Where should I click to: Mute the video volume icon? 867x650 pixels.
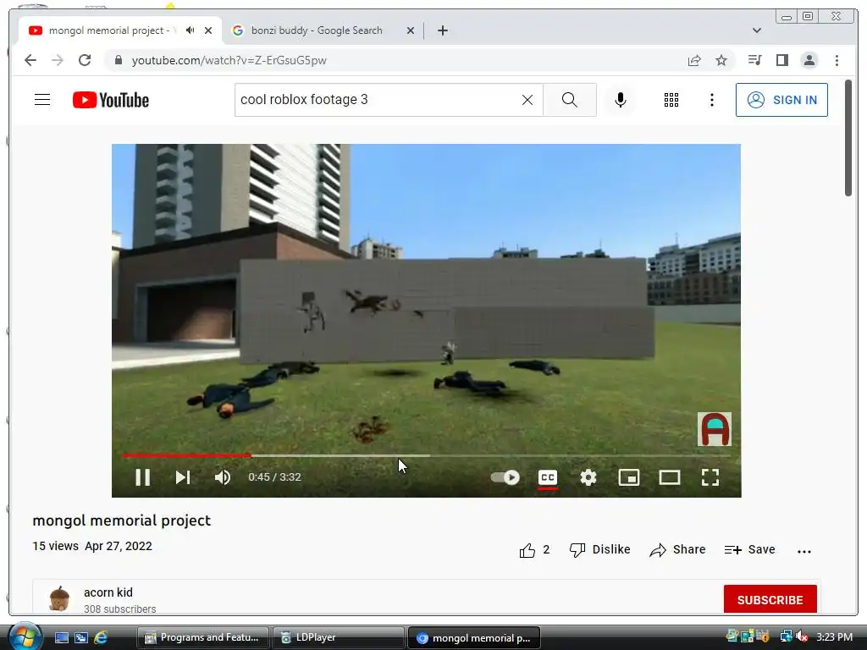[223, 477]
